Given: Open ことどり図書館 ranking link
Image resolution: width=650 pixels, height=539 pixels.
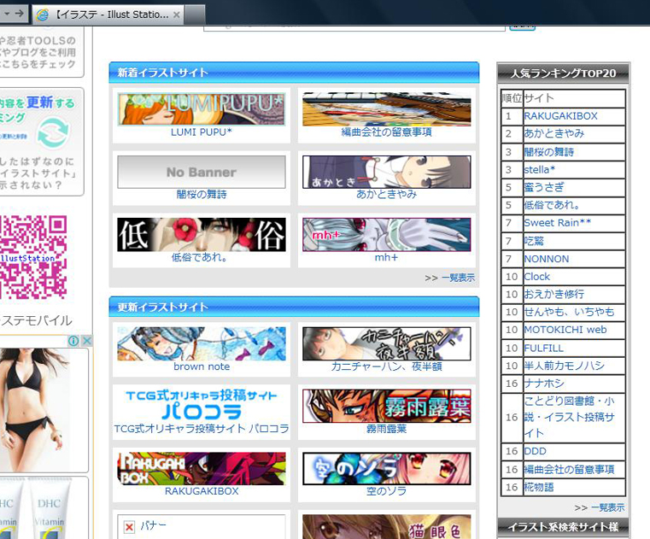Looking at the screenshot, I should click(569, 417).
